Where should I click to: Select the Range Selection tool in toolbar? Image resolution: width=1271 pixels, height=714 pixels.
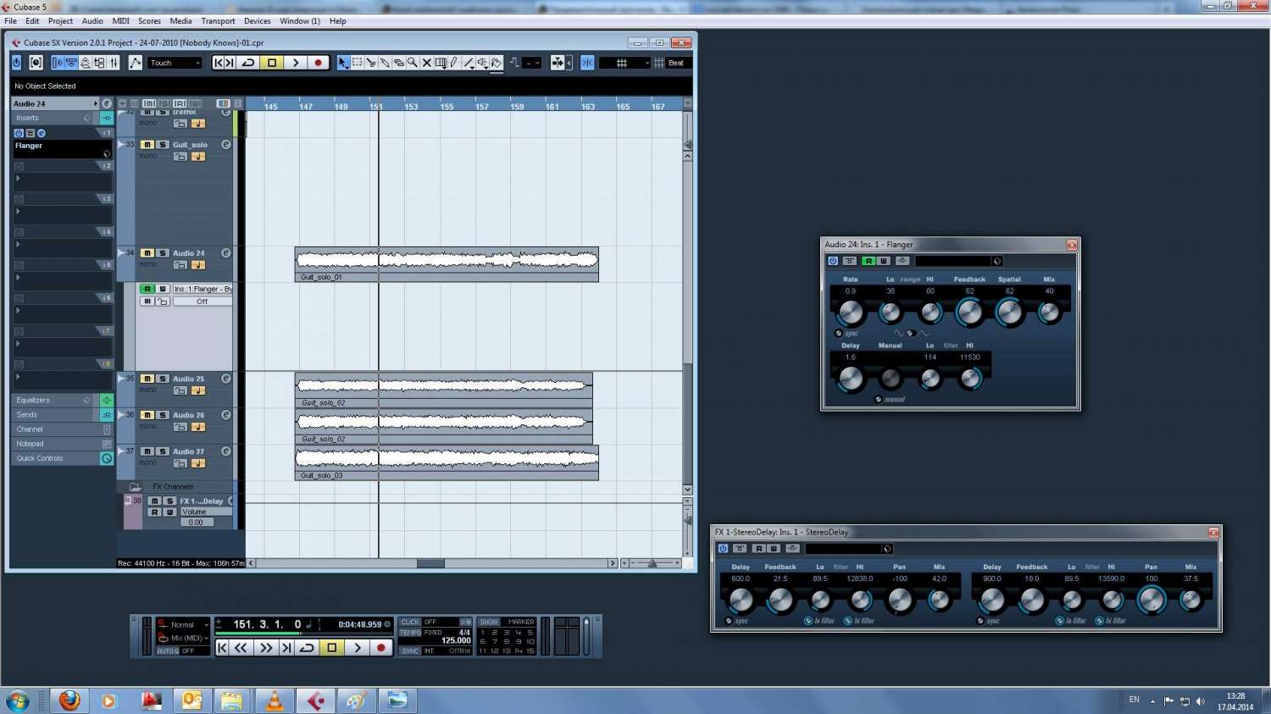coord(358,63)
